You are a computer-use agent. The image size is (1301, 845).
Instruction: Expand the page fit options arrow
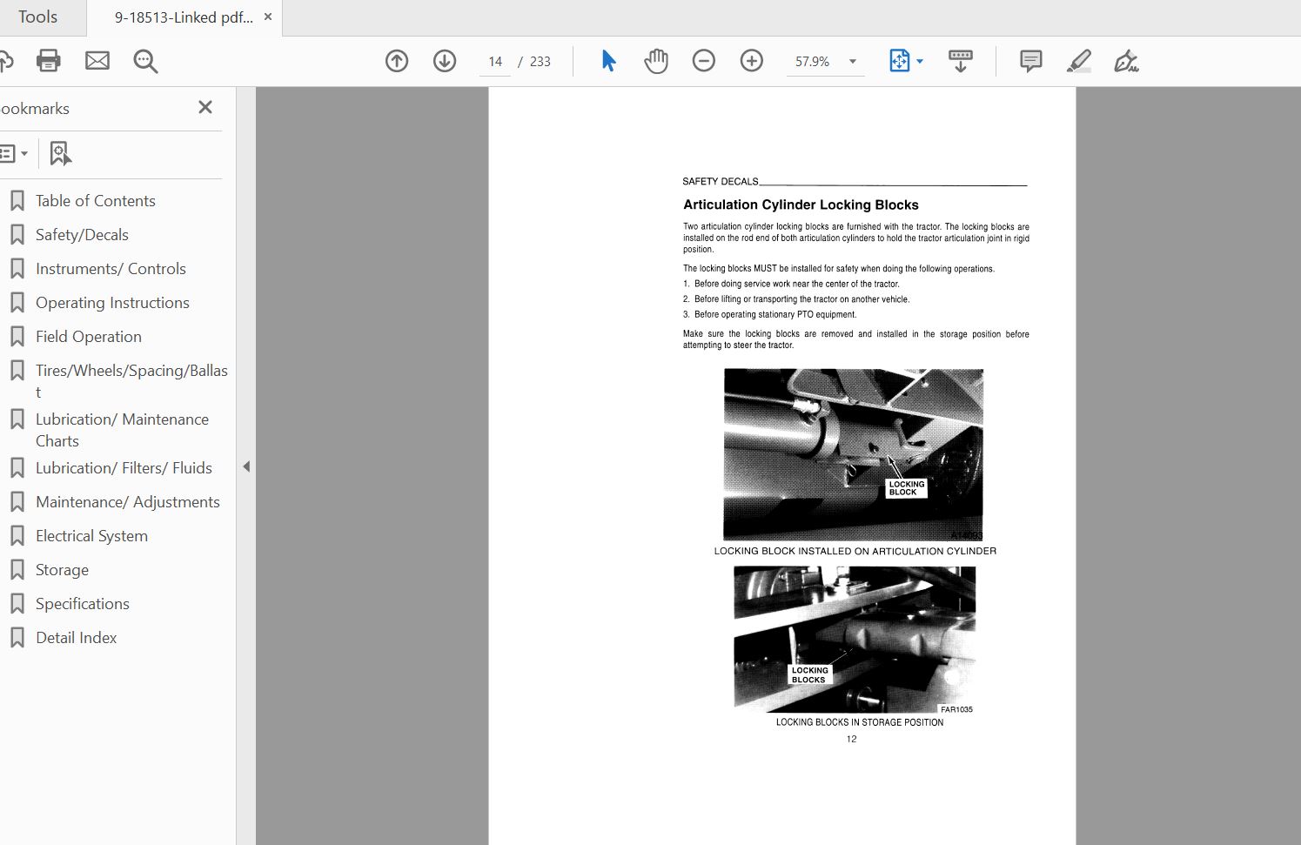coord(920,61)
